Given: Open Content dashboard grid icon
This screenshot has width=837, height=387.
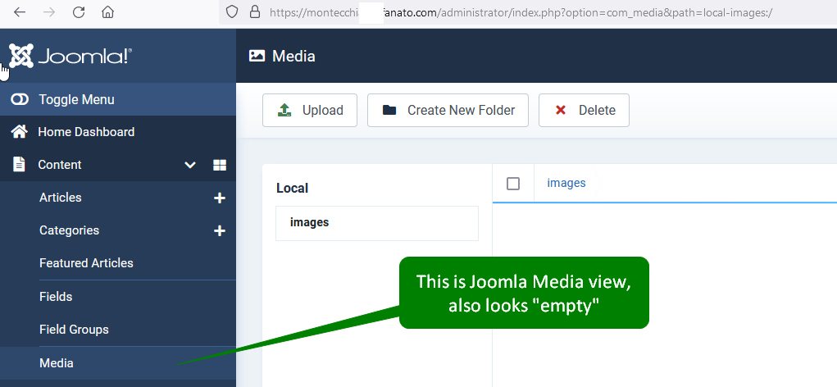Looking at the screenshot, I should [219, 165].
